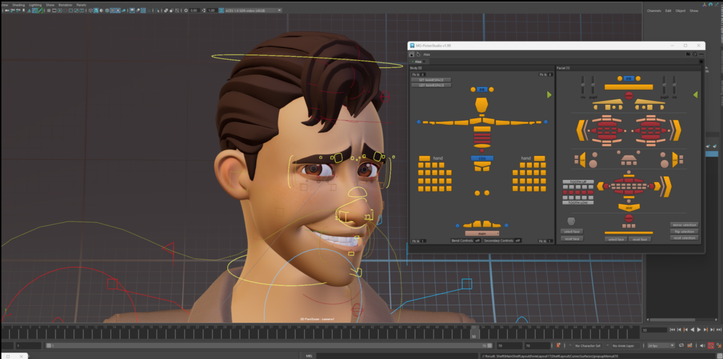
Task: Select the right blue diamond hand control
Action: (546, 122)
